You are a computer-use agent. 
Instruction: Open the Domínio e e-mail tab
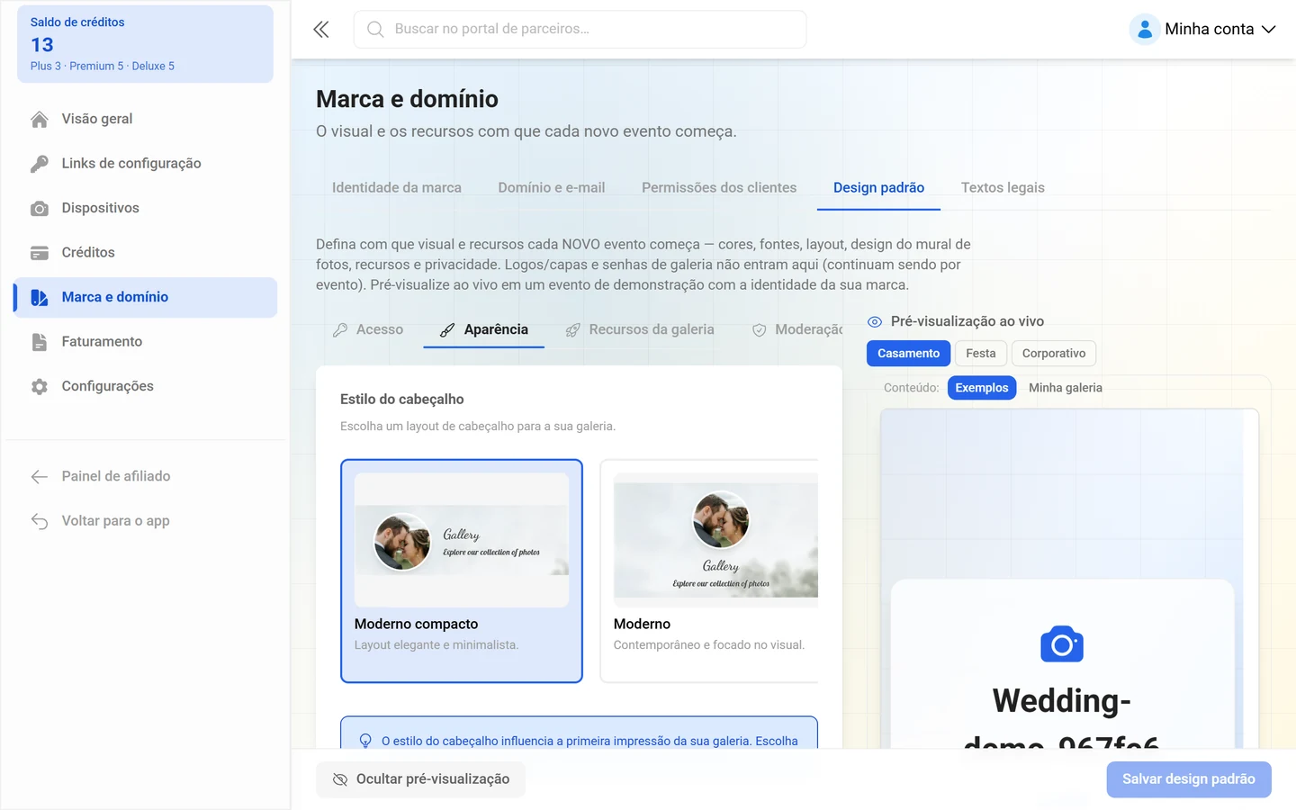click(x=552, y=188)
